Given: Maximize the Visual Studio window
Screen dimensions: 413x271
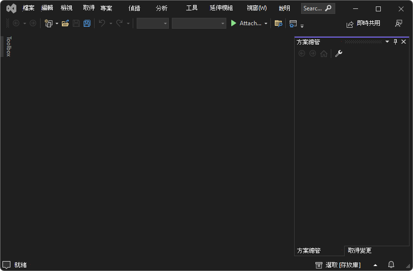Looking at the screenshot, I should [378, 9].
